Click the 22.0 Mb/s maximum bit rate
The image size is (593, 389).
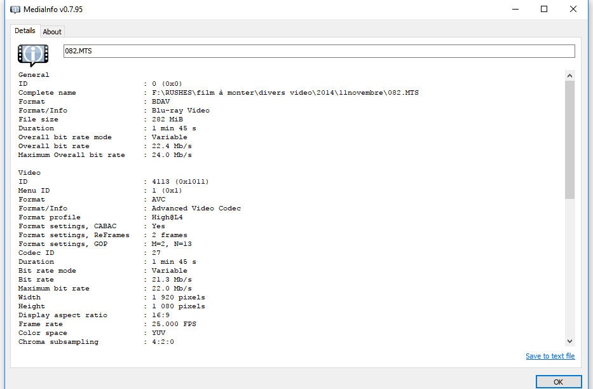coord(172,289)
